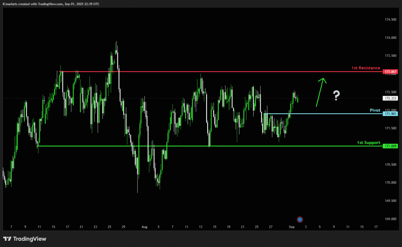Click the green 171.009 support price tag
This screenshot has height=247, width=402.
click(x=390, y=146)
